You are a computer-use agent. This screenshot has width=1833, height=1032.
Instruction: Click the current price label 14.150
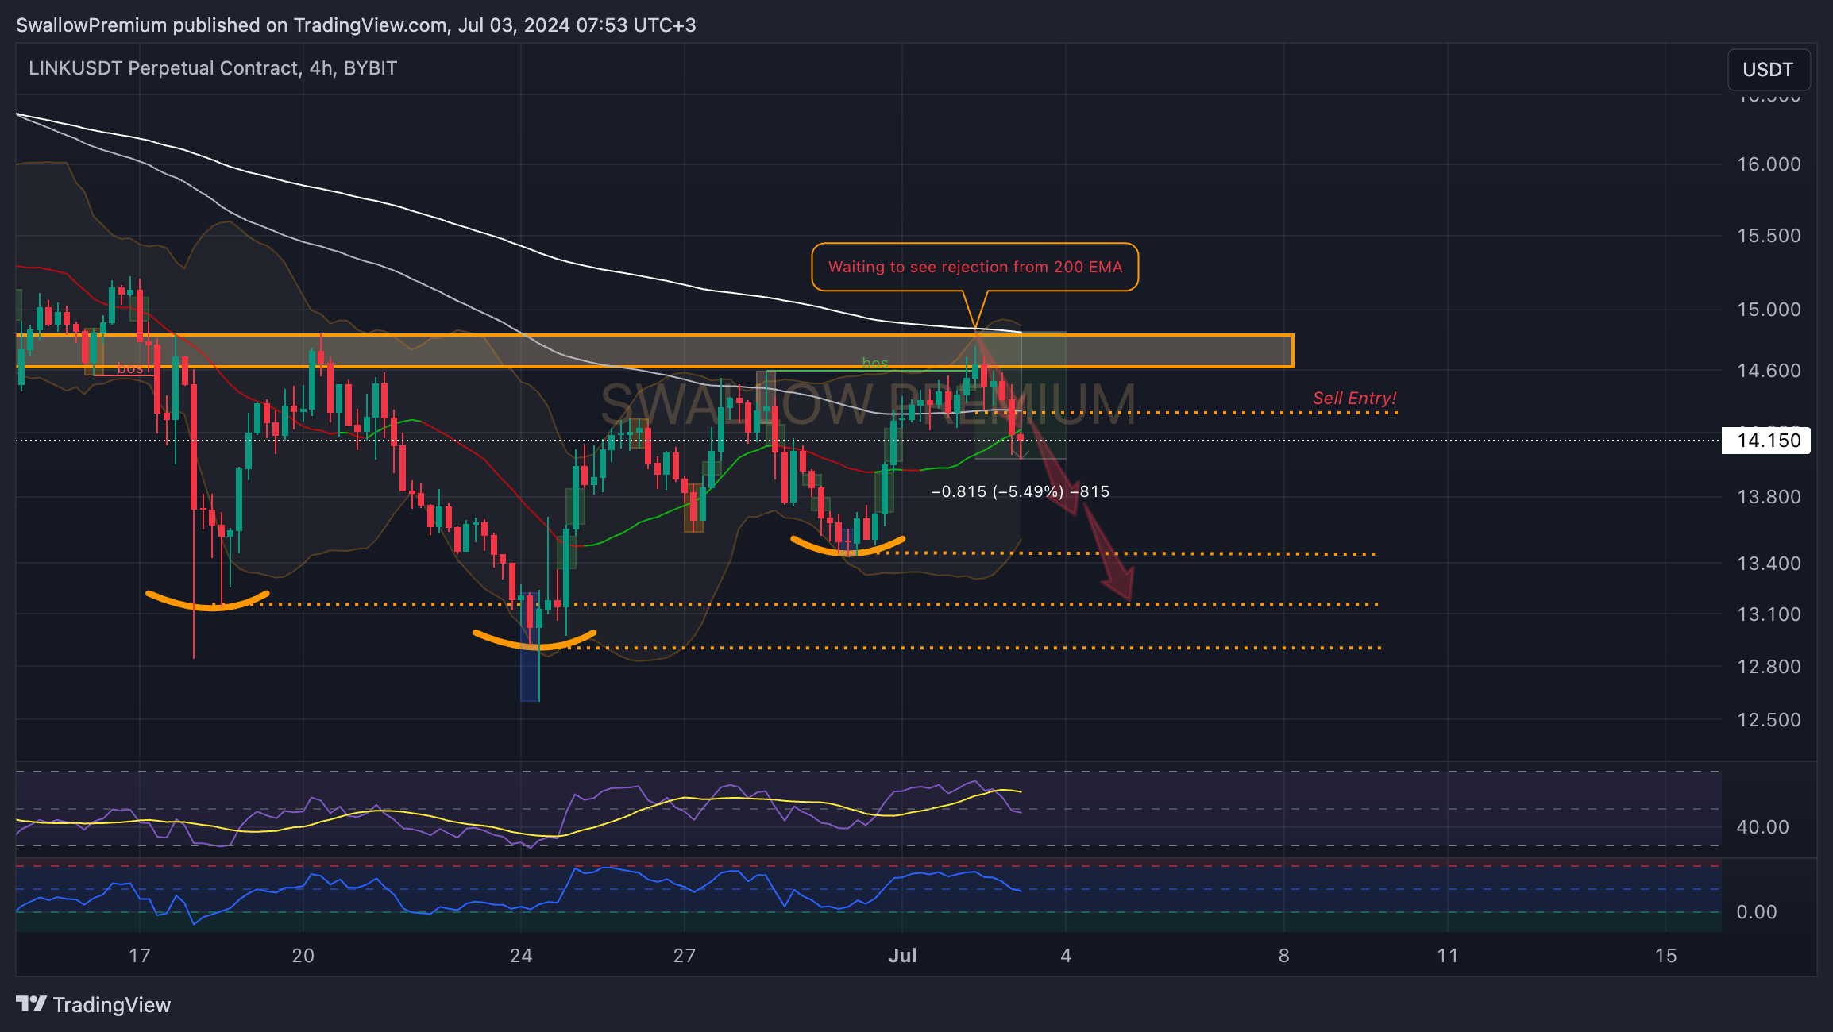coord(1766,441)
